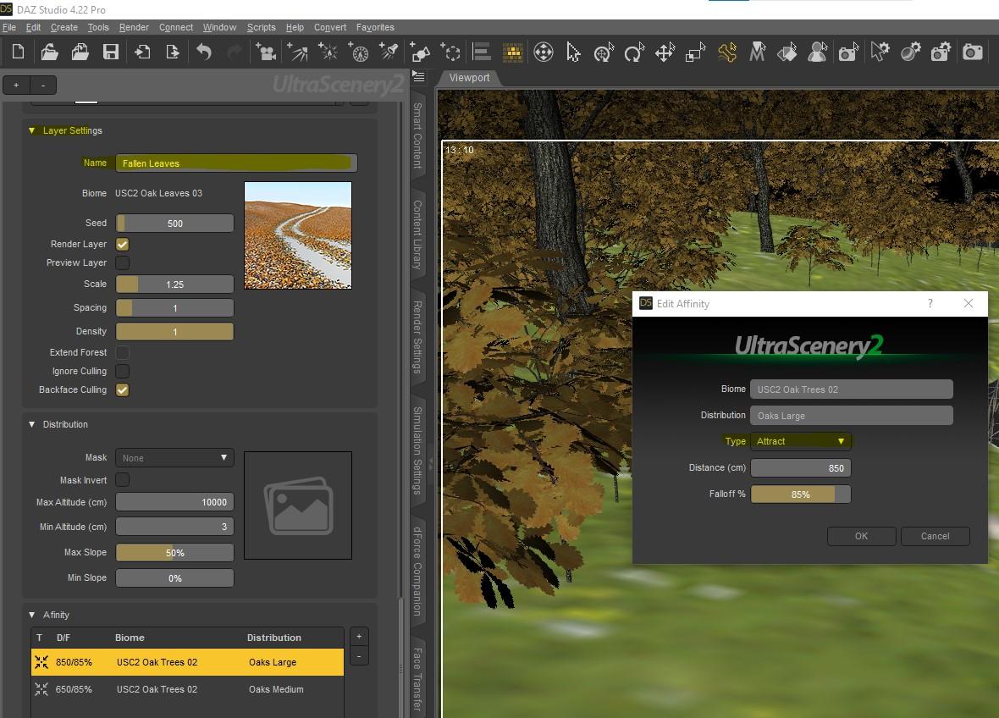Image resolution: width=999 pixels, height=718 pixels.
Task: Collapse the Layer Settings section
Action: point(32,130)
